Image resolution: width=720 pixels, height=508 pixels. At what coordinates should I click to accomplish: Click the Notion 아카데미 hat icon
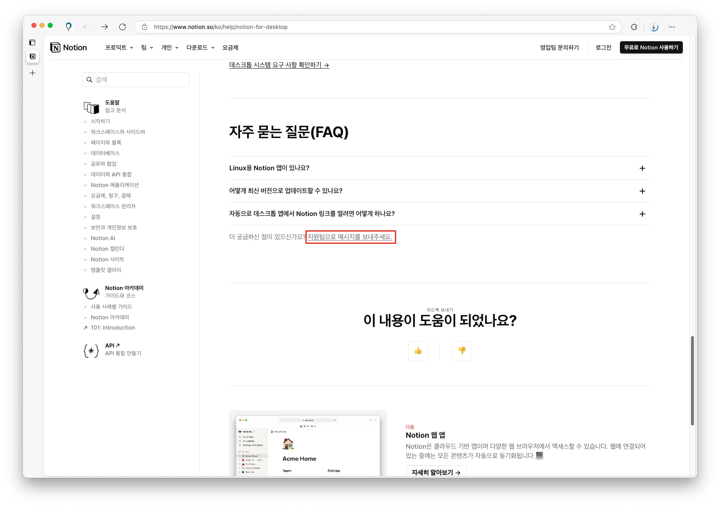91,292
